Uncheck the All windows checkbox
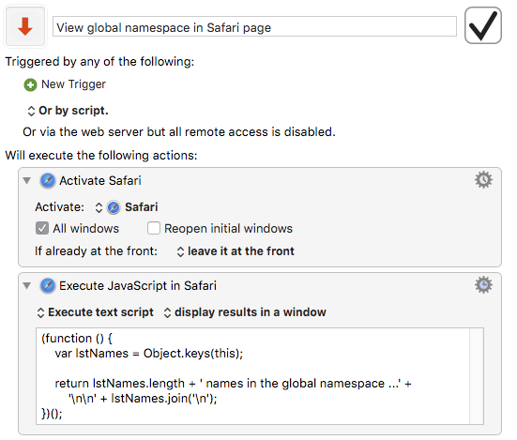517x440 pixels. [x=42, y=228]
